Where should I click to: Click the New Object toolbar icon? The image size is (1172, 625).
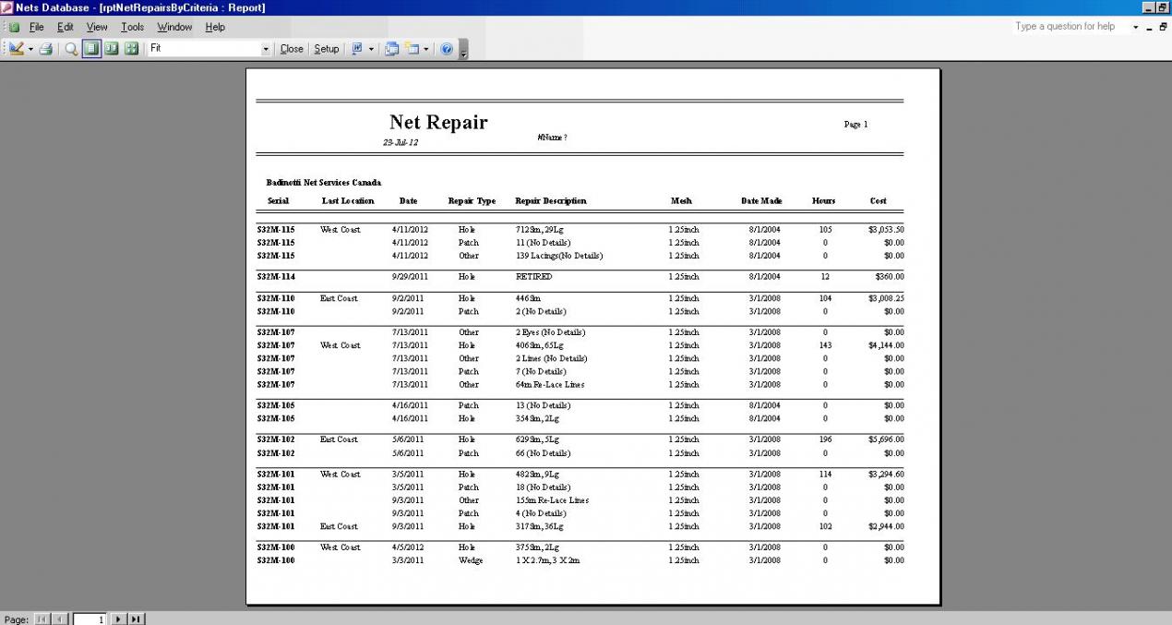tap(412, 49)
